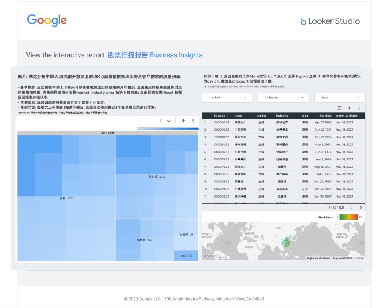The image size is (376, 308).
Task: Click the table's filter sliders icon
Action: [340, 108]
